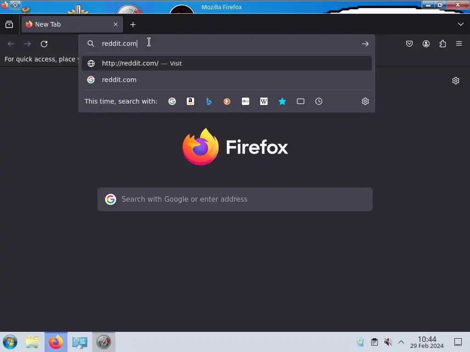Search this time with Bing

coord(209,101)
